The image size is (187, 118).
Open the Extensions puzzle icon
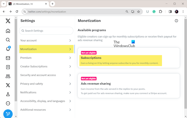coord(161,12)
